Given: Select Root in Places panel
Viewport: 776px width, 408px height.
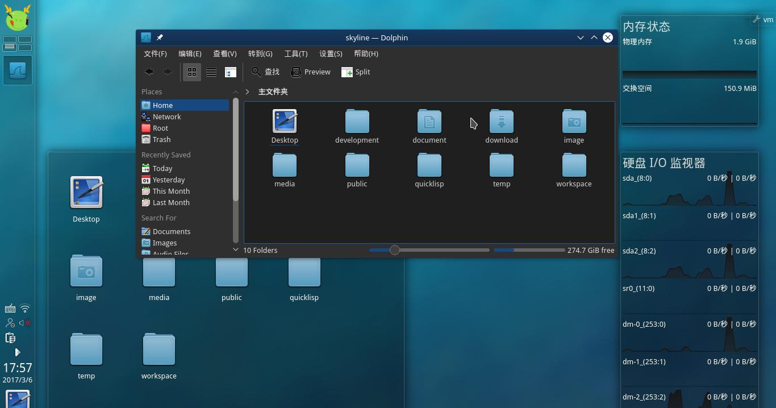Looking at the screenshot, I should 185,128.
